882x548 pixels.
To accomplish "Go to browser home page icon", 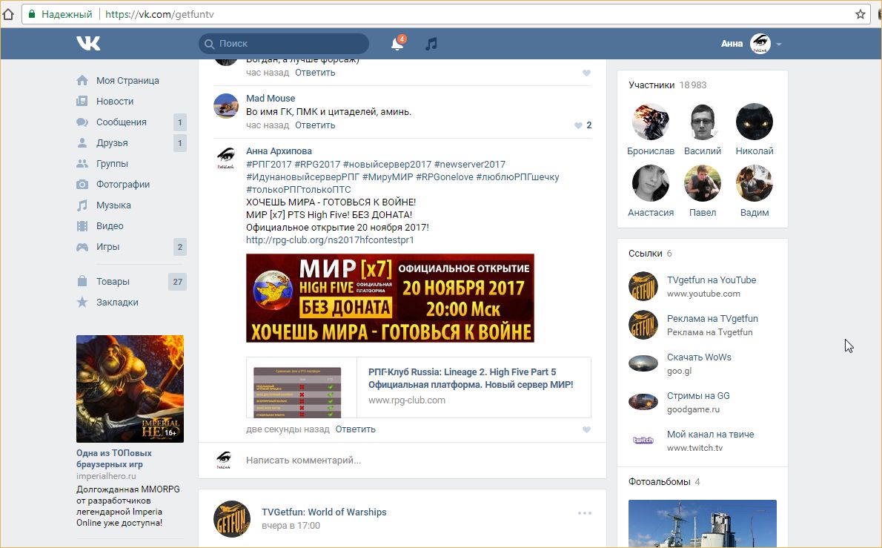I will click(8, 14).
